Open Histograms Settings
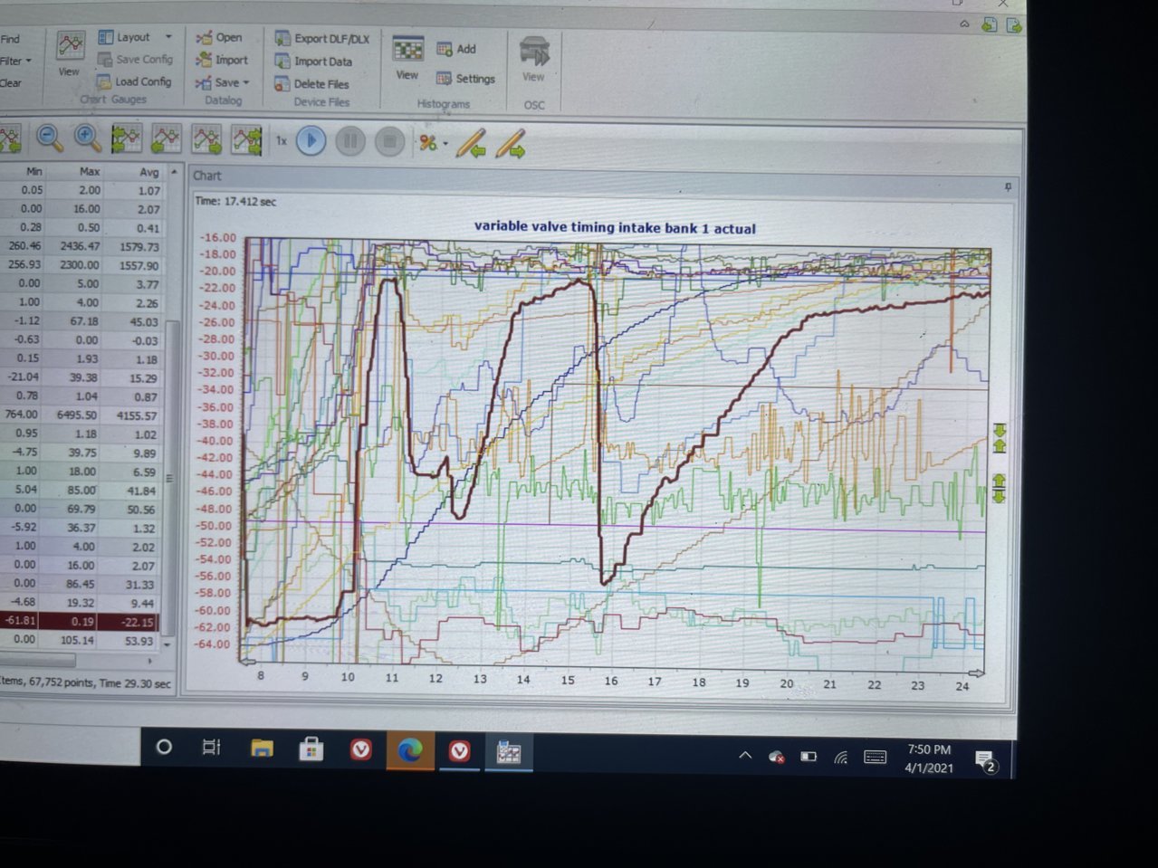 [465, 79]
